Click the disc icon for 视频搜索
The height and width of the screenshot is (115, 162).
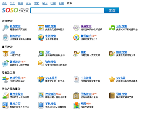(x=76, y=28)
